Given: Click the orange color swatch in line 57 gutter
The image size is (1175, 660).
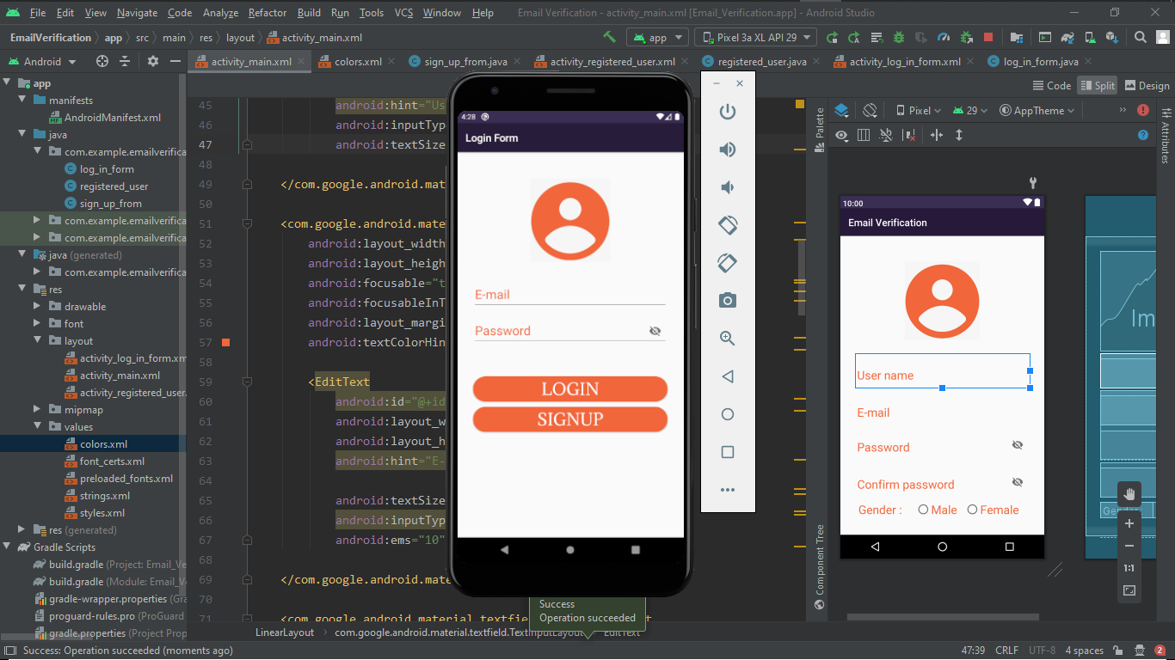Looking at the screenshot, I should [x=226, y=343].
